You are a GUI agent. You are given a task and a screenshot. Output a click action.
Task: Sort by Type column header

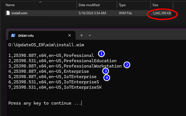click(x=122, y=5)
